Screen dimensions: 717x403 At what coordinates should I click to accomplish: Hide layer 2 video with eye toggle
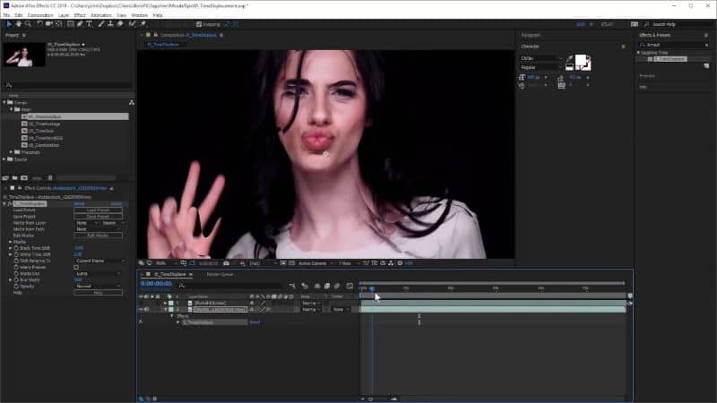pyautogui.click(x=141, y=309)
